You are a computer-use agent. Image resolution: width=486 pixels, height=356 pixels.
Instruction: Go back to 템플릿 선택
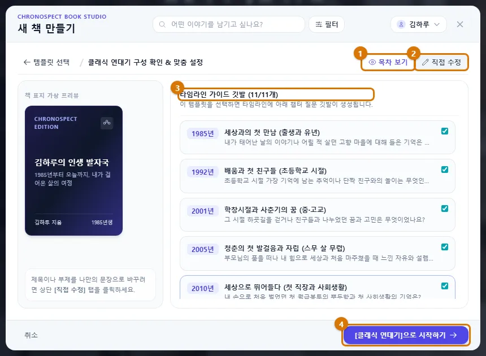[x=46, y=62]
